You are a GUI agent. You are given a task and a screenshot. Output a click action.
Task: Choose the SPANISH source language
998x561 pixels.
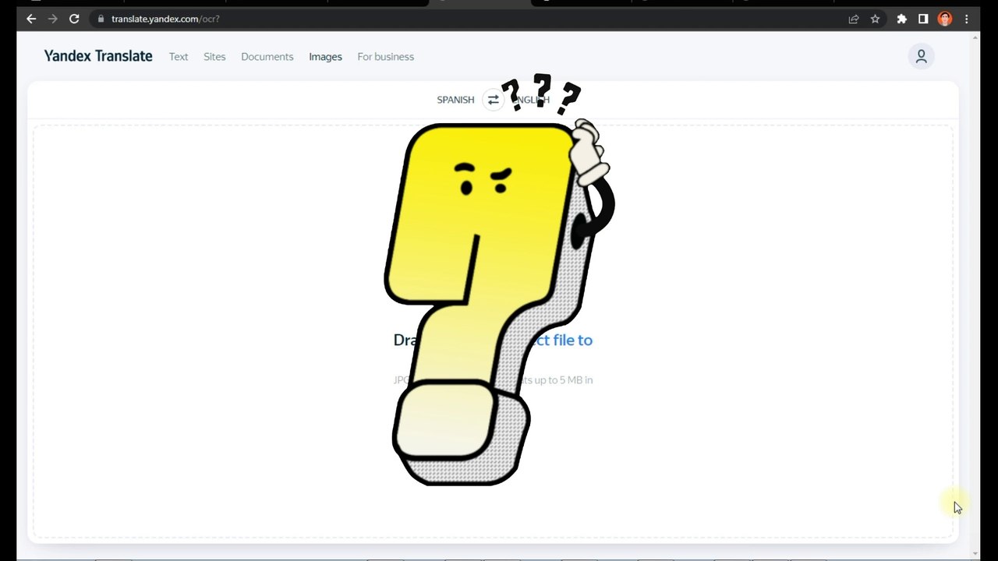click(x=455, y=100)
